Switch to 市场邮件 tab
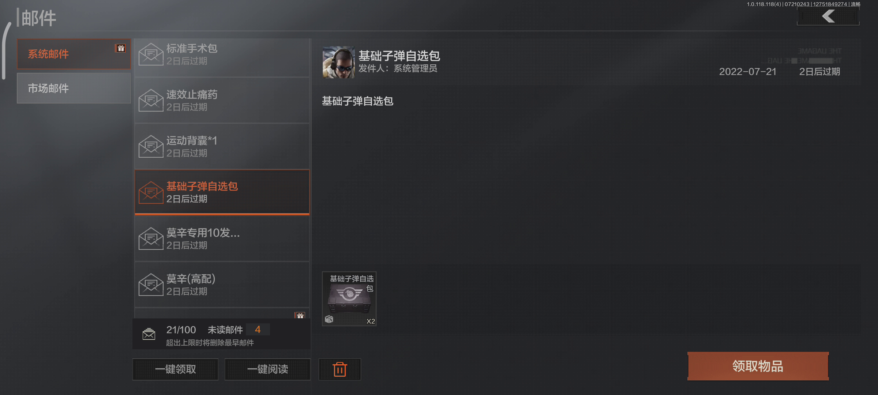878x395 pixels. 74,88
